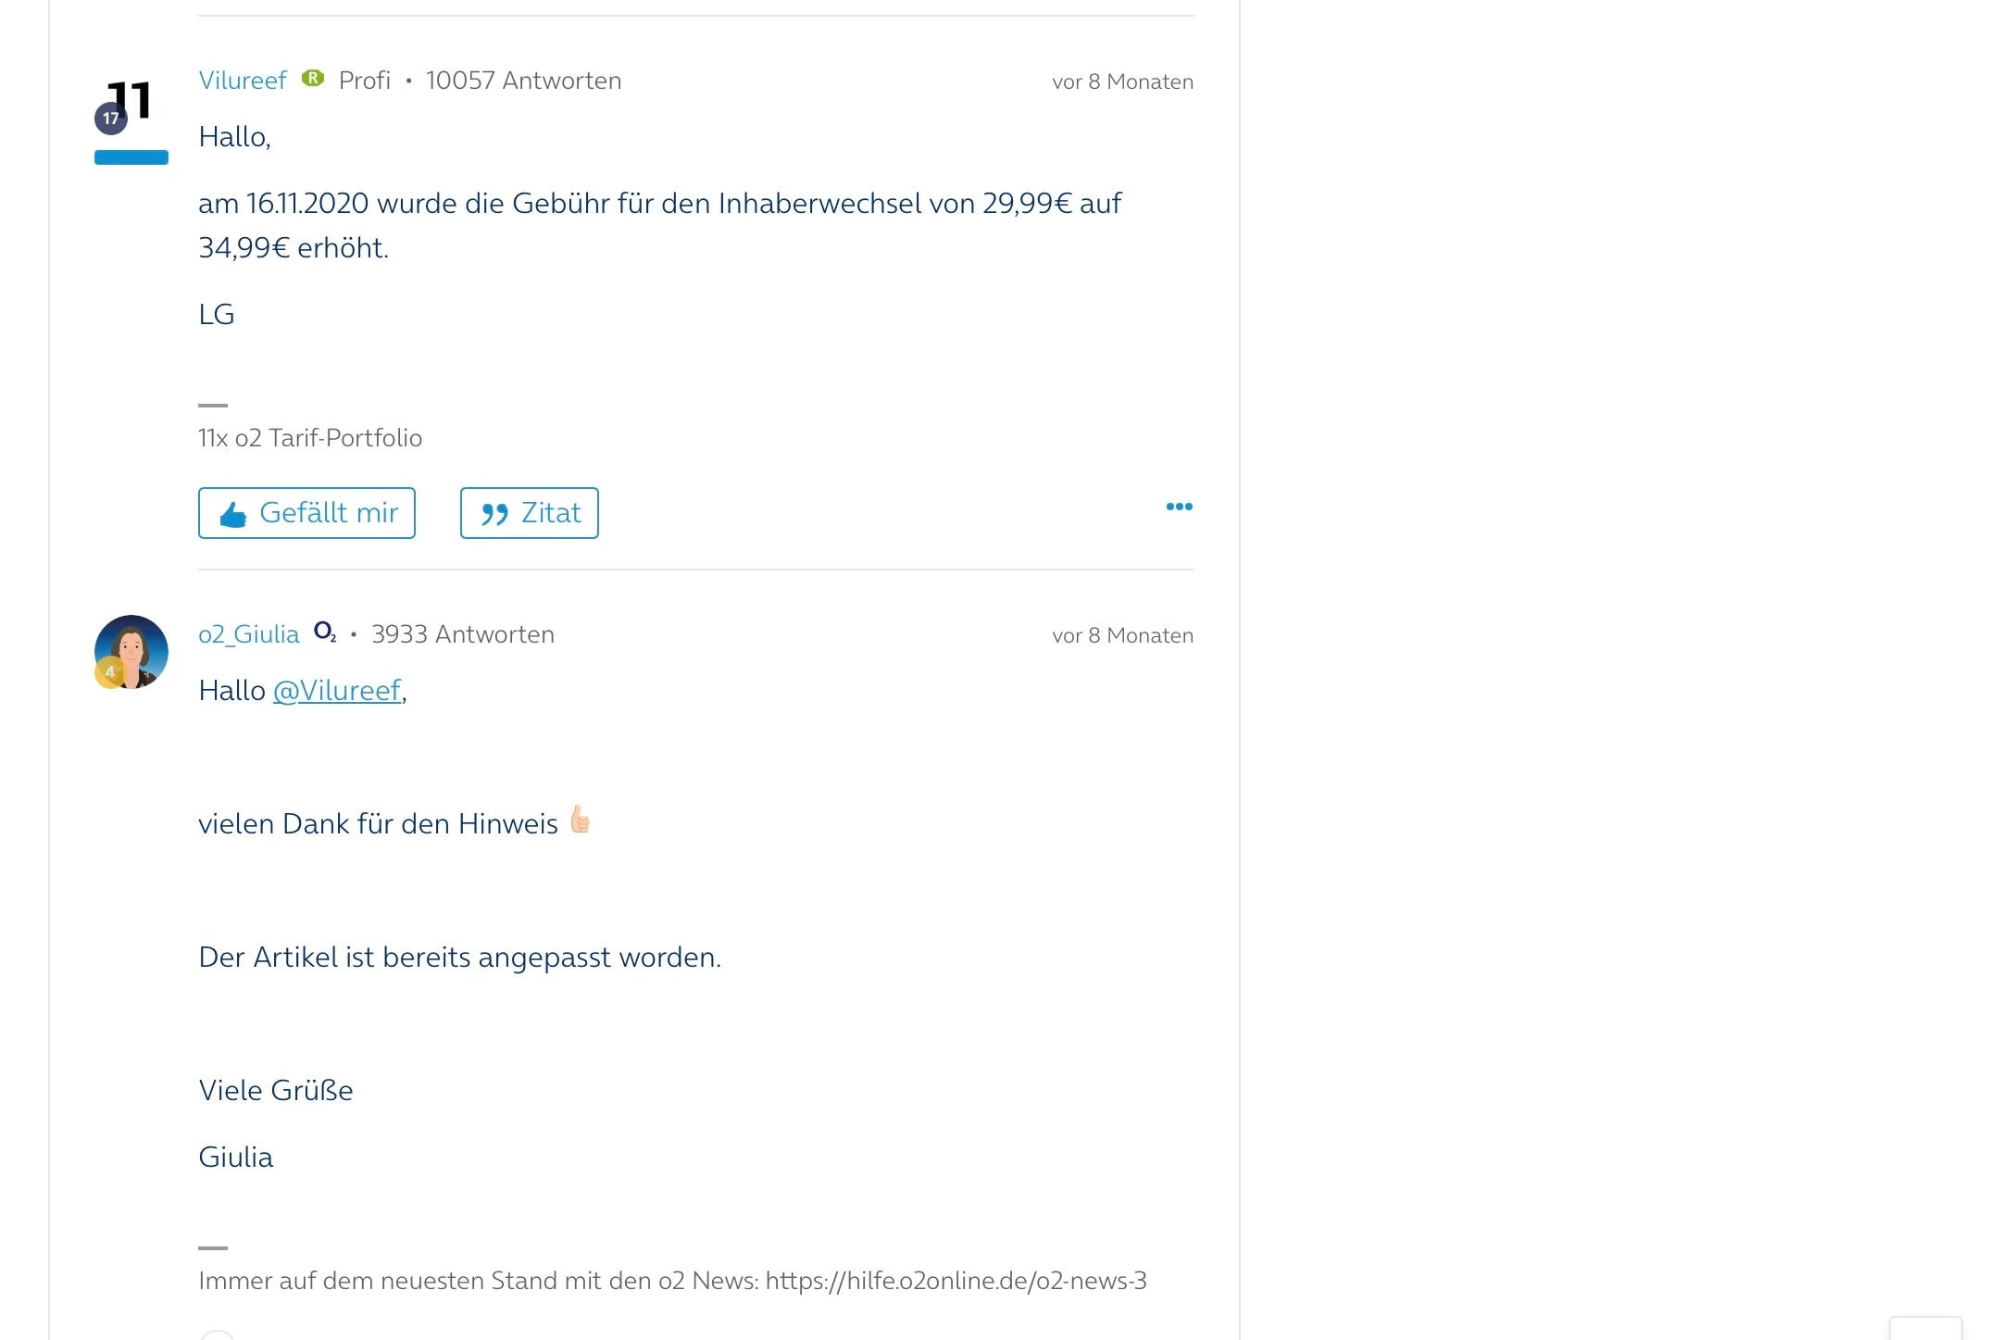Click the yellow '4' badge on Giulia's avatar
The height and width of the screenshot is (1340, 2000).
[109, 672]
